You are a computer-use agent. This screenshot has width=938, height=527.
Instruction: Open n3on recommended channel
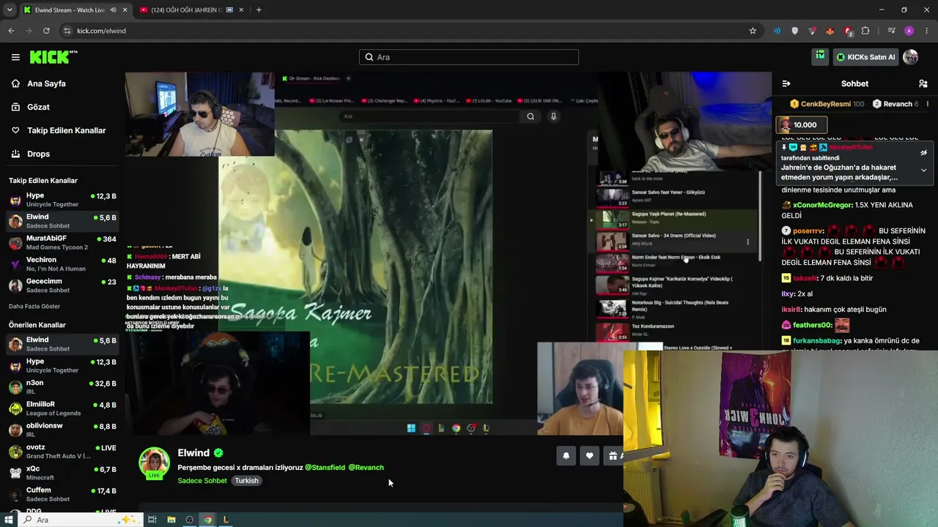pos(62,387)
